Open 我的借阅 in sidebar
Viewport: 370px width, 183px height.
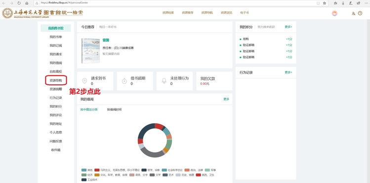(56, 63)
